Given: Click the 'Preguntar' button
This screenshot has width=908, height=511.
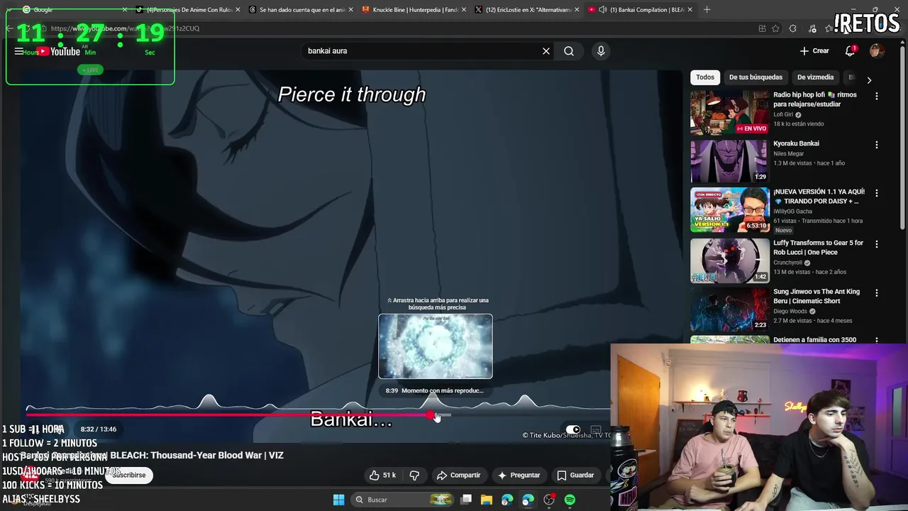Looking at the screenshot, I should coord(519,475).
